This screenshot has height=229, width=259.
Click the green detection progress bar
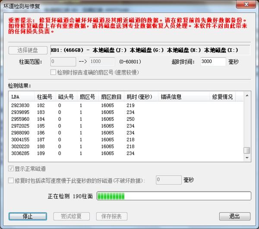pyautogui.click(x=174, y=196)
